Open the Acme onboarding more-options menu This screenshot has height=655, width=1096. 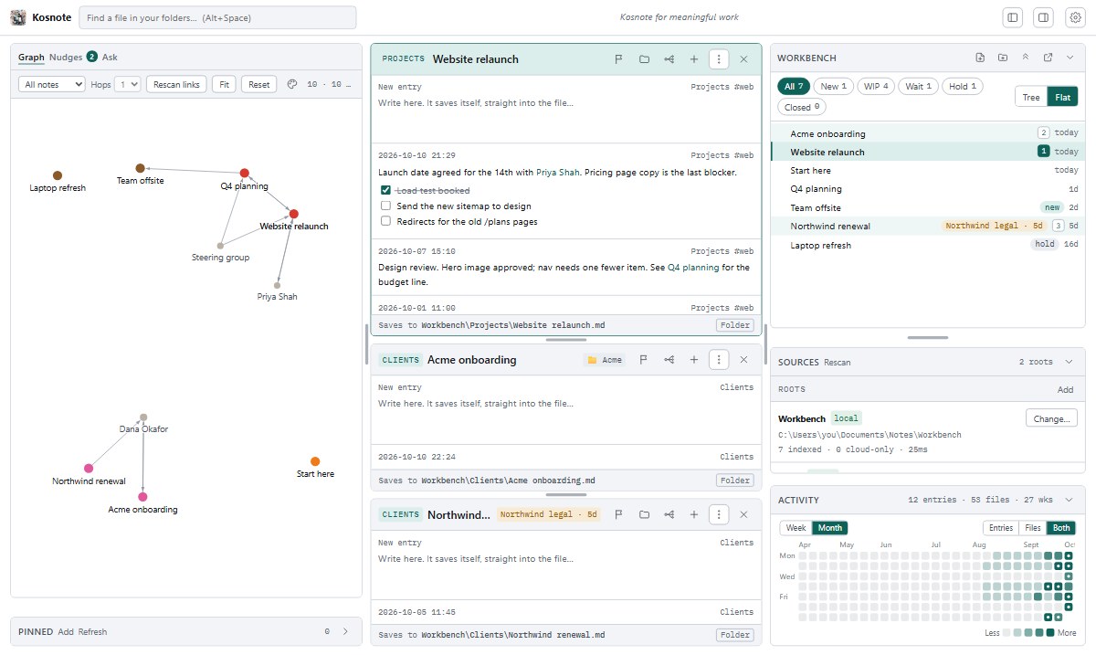tap(719, 360)
